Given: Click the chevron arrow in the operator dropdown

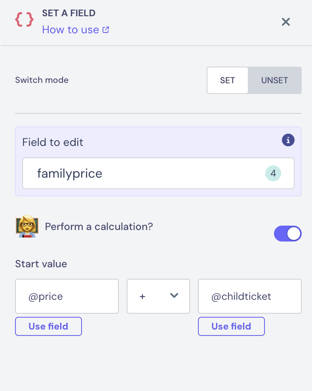Looking at the screenshot, I should (x=174, y=295).
